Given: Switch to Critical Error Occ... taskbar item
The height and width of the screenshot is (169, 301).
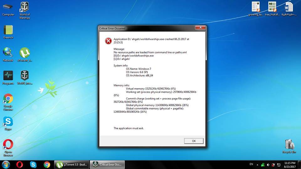Looking at the screenshot, I should [x=107, y=165].
